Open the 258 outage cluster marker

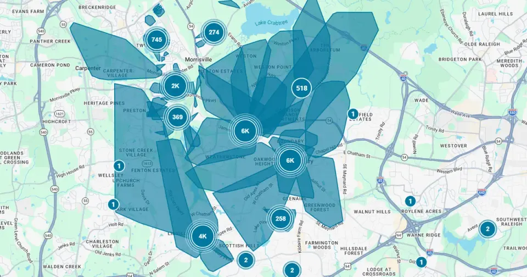coord(281,219)
